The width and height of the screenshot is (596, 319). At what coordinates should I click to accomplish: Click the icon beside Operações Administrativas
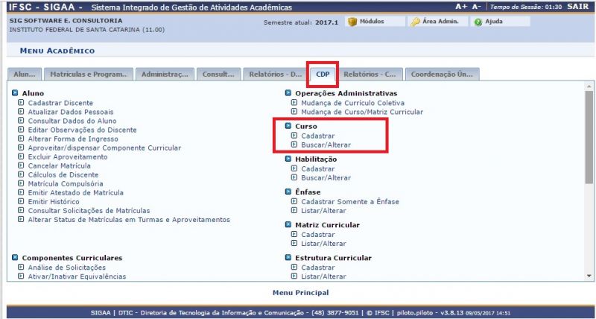(288, 93)
